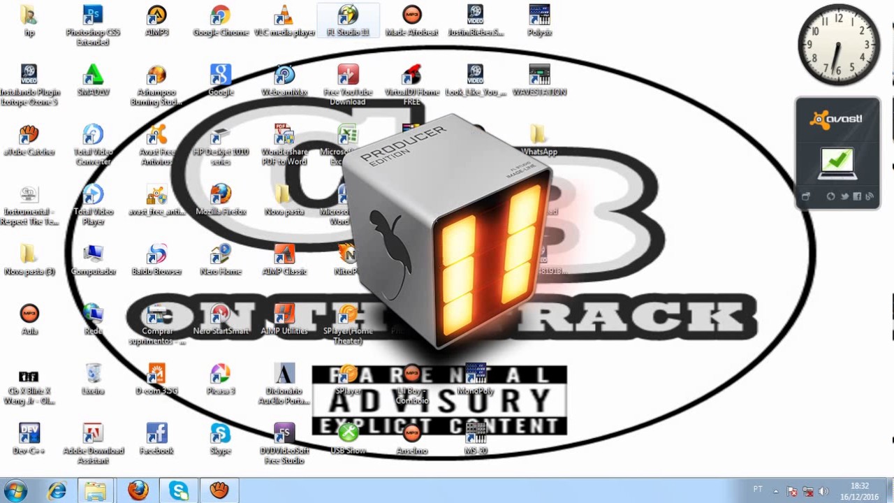Open Windows Explorer from the taskbar
894x503 pixels.
[96, 490]
